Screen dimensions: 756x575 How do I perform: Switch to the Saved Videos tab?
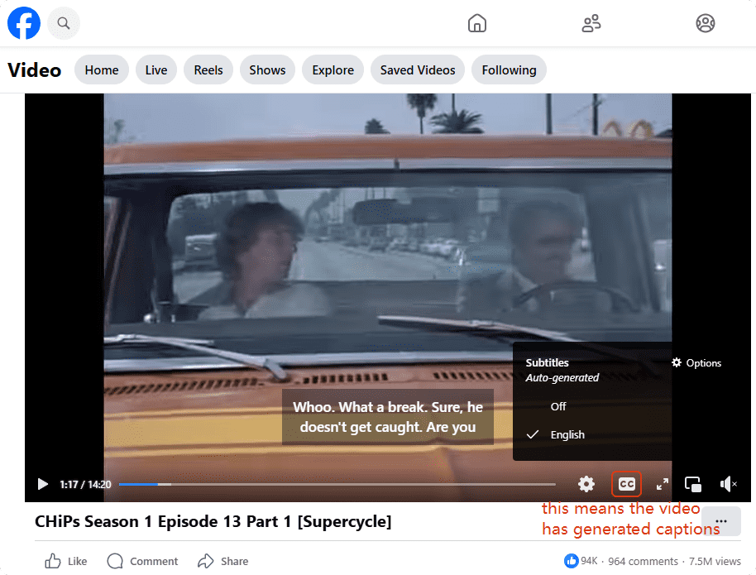coord(418,70)
